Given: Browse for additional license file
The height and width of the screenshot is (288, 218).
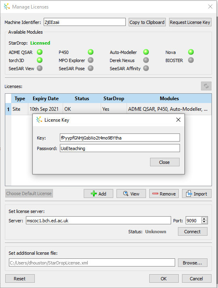Looking at the screenshot, I should click(193, 263).
